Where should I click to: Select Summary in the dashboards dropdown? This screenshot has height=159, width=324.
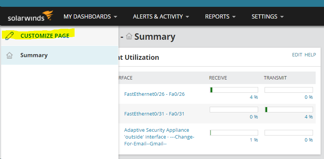pos(59,55)
